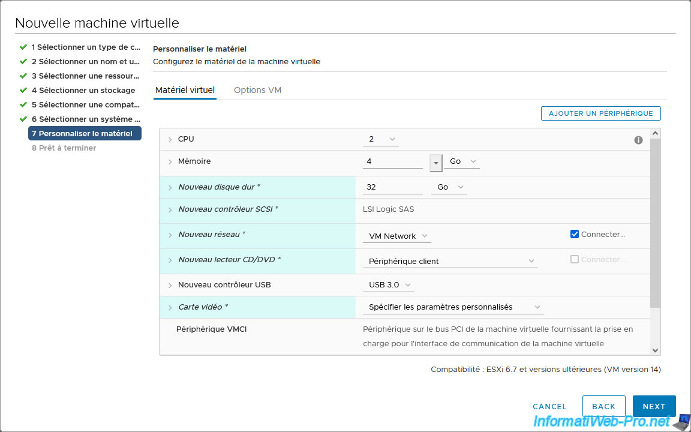Expand the Carte vidéo section
The width and height of the screenshot is (691, 432).
click(x=170, y=308)
